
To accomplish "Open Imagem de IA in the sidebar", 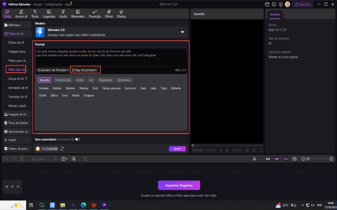I will point(17,114).
